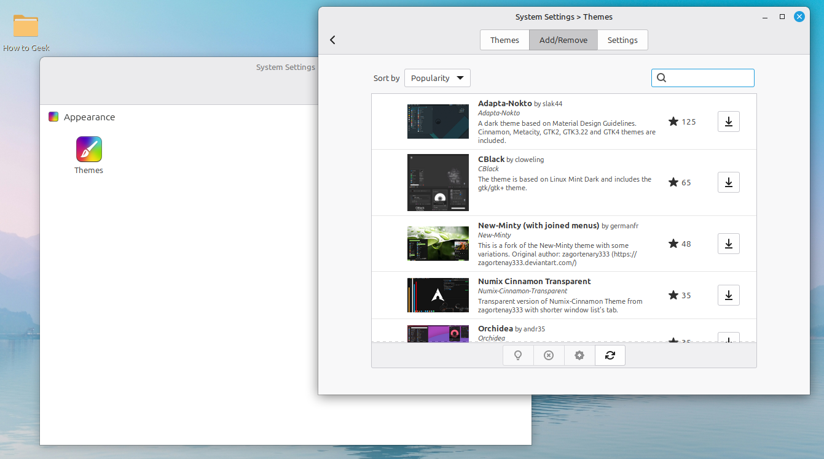Focus the theme search field
The image size is (824, 459).
[x=703, y=78]
